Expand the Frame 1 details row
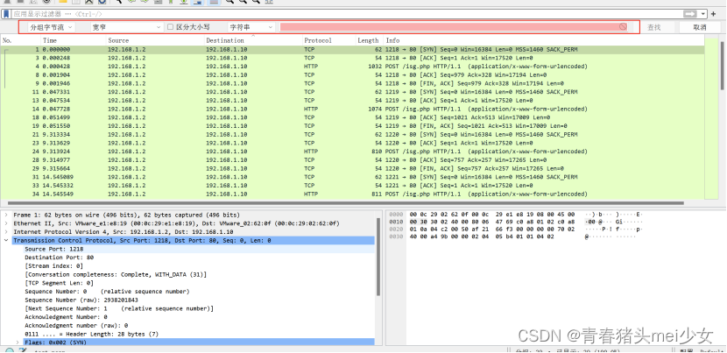This screenshot has width=727, height=353. click(x=5, y=215)
